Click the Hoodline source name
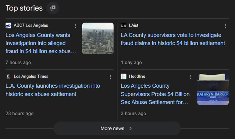 click(137, 77)
